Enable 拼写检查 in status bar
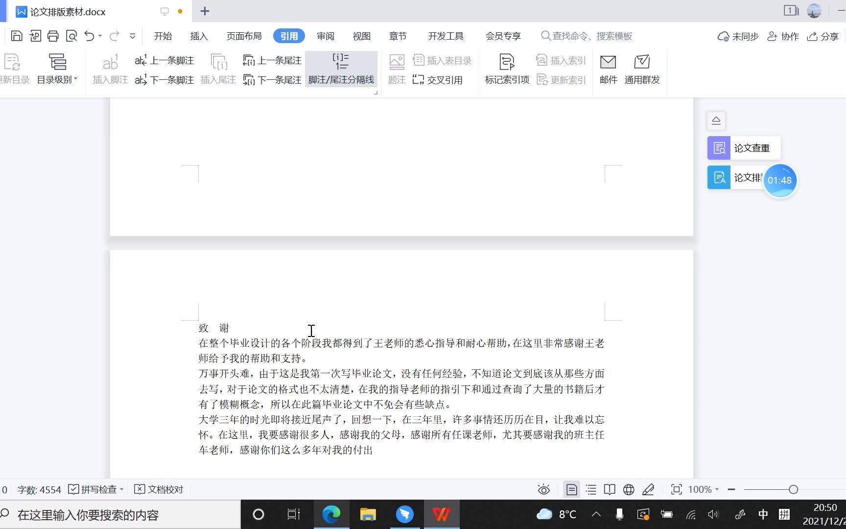This screenshot has width=846, height=529. (x=95, y=489)
